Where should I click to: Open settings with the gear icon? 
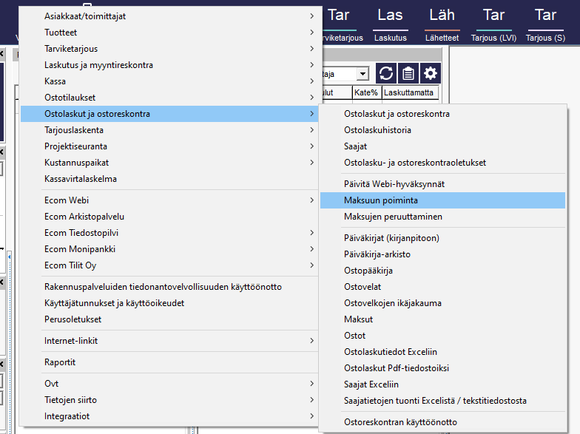(430, 73)
